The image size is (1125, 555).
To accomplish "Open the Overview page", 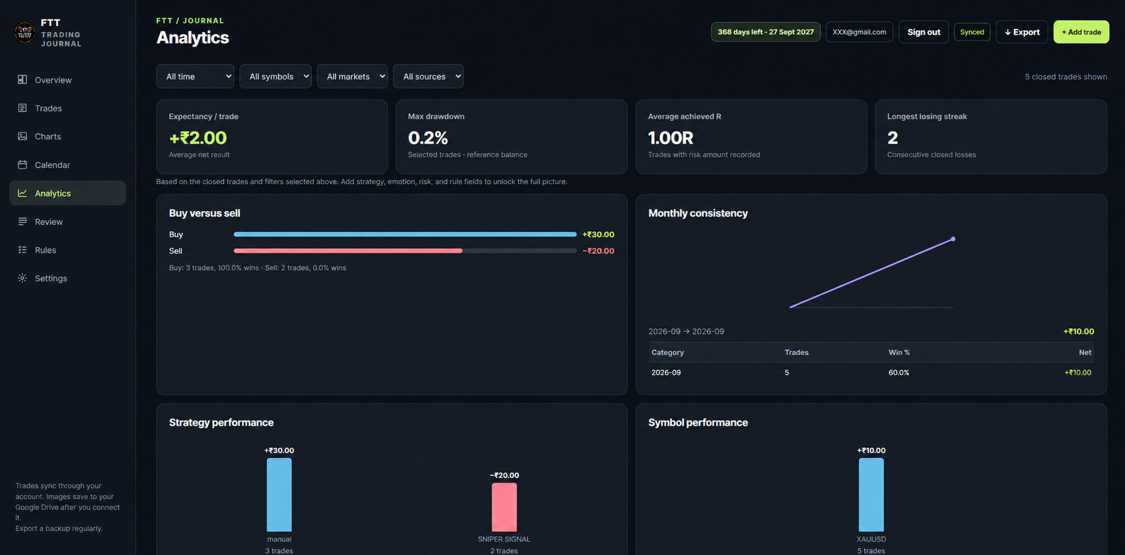I will click(67, 80).
